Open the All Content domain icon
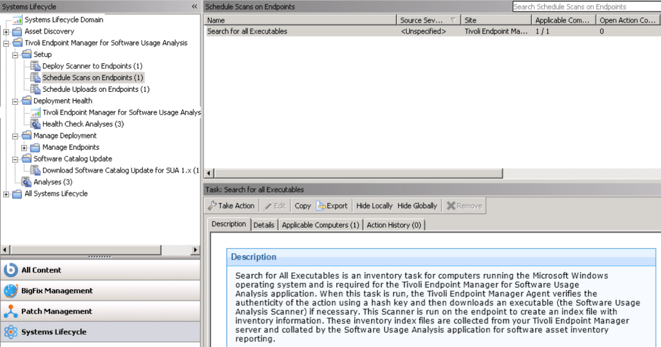Viewport: 661px width, 347px height. pyautogui.click(x=11, y=270)
